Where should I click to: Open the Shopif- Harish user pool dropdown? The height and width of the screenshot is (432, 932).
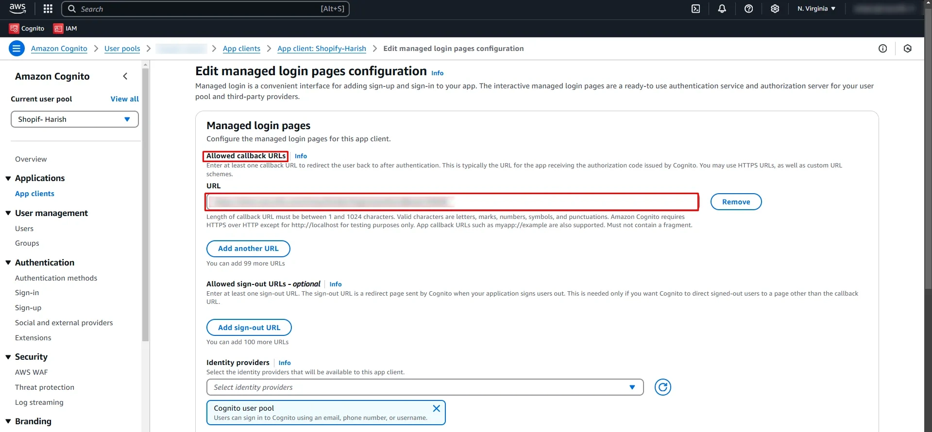point(75,119)
